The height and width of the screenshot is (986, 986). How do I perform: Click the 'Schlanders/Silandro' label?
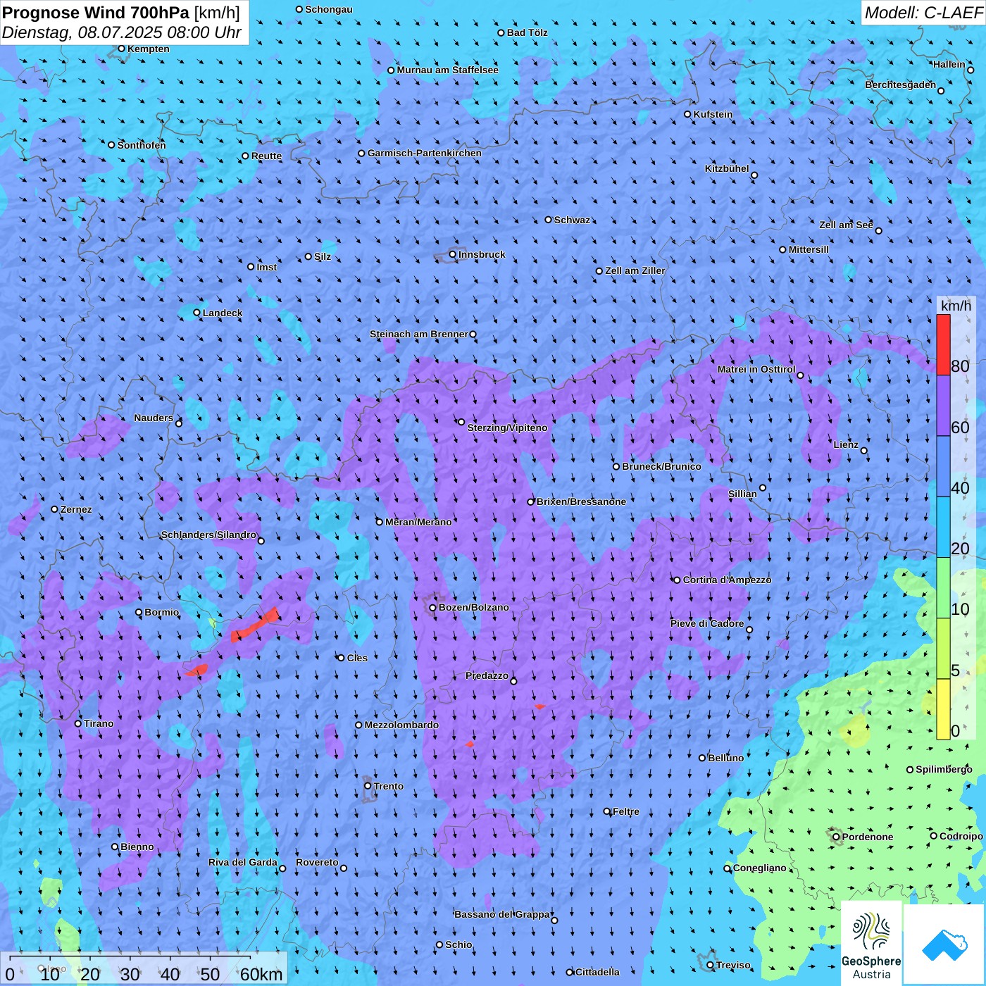click(x=209, y=535)
